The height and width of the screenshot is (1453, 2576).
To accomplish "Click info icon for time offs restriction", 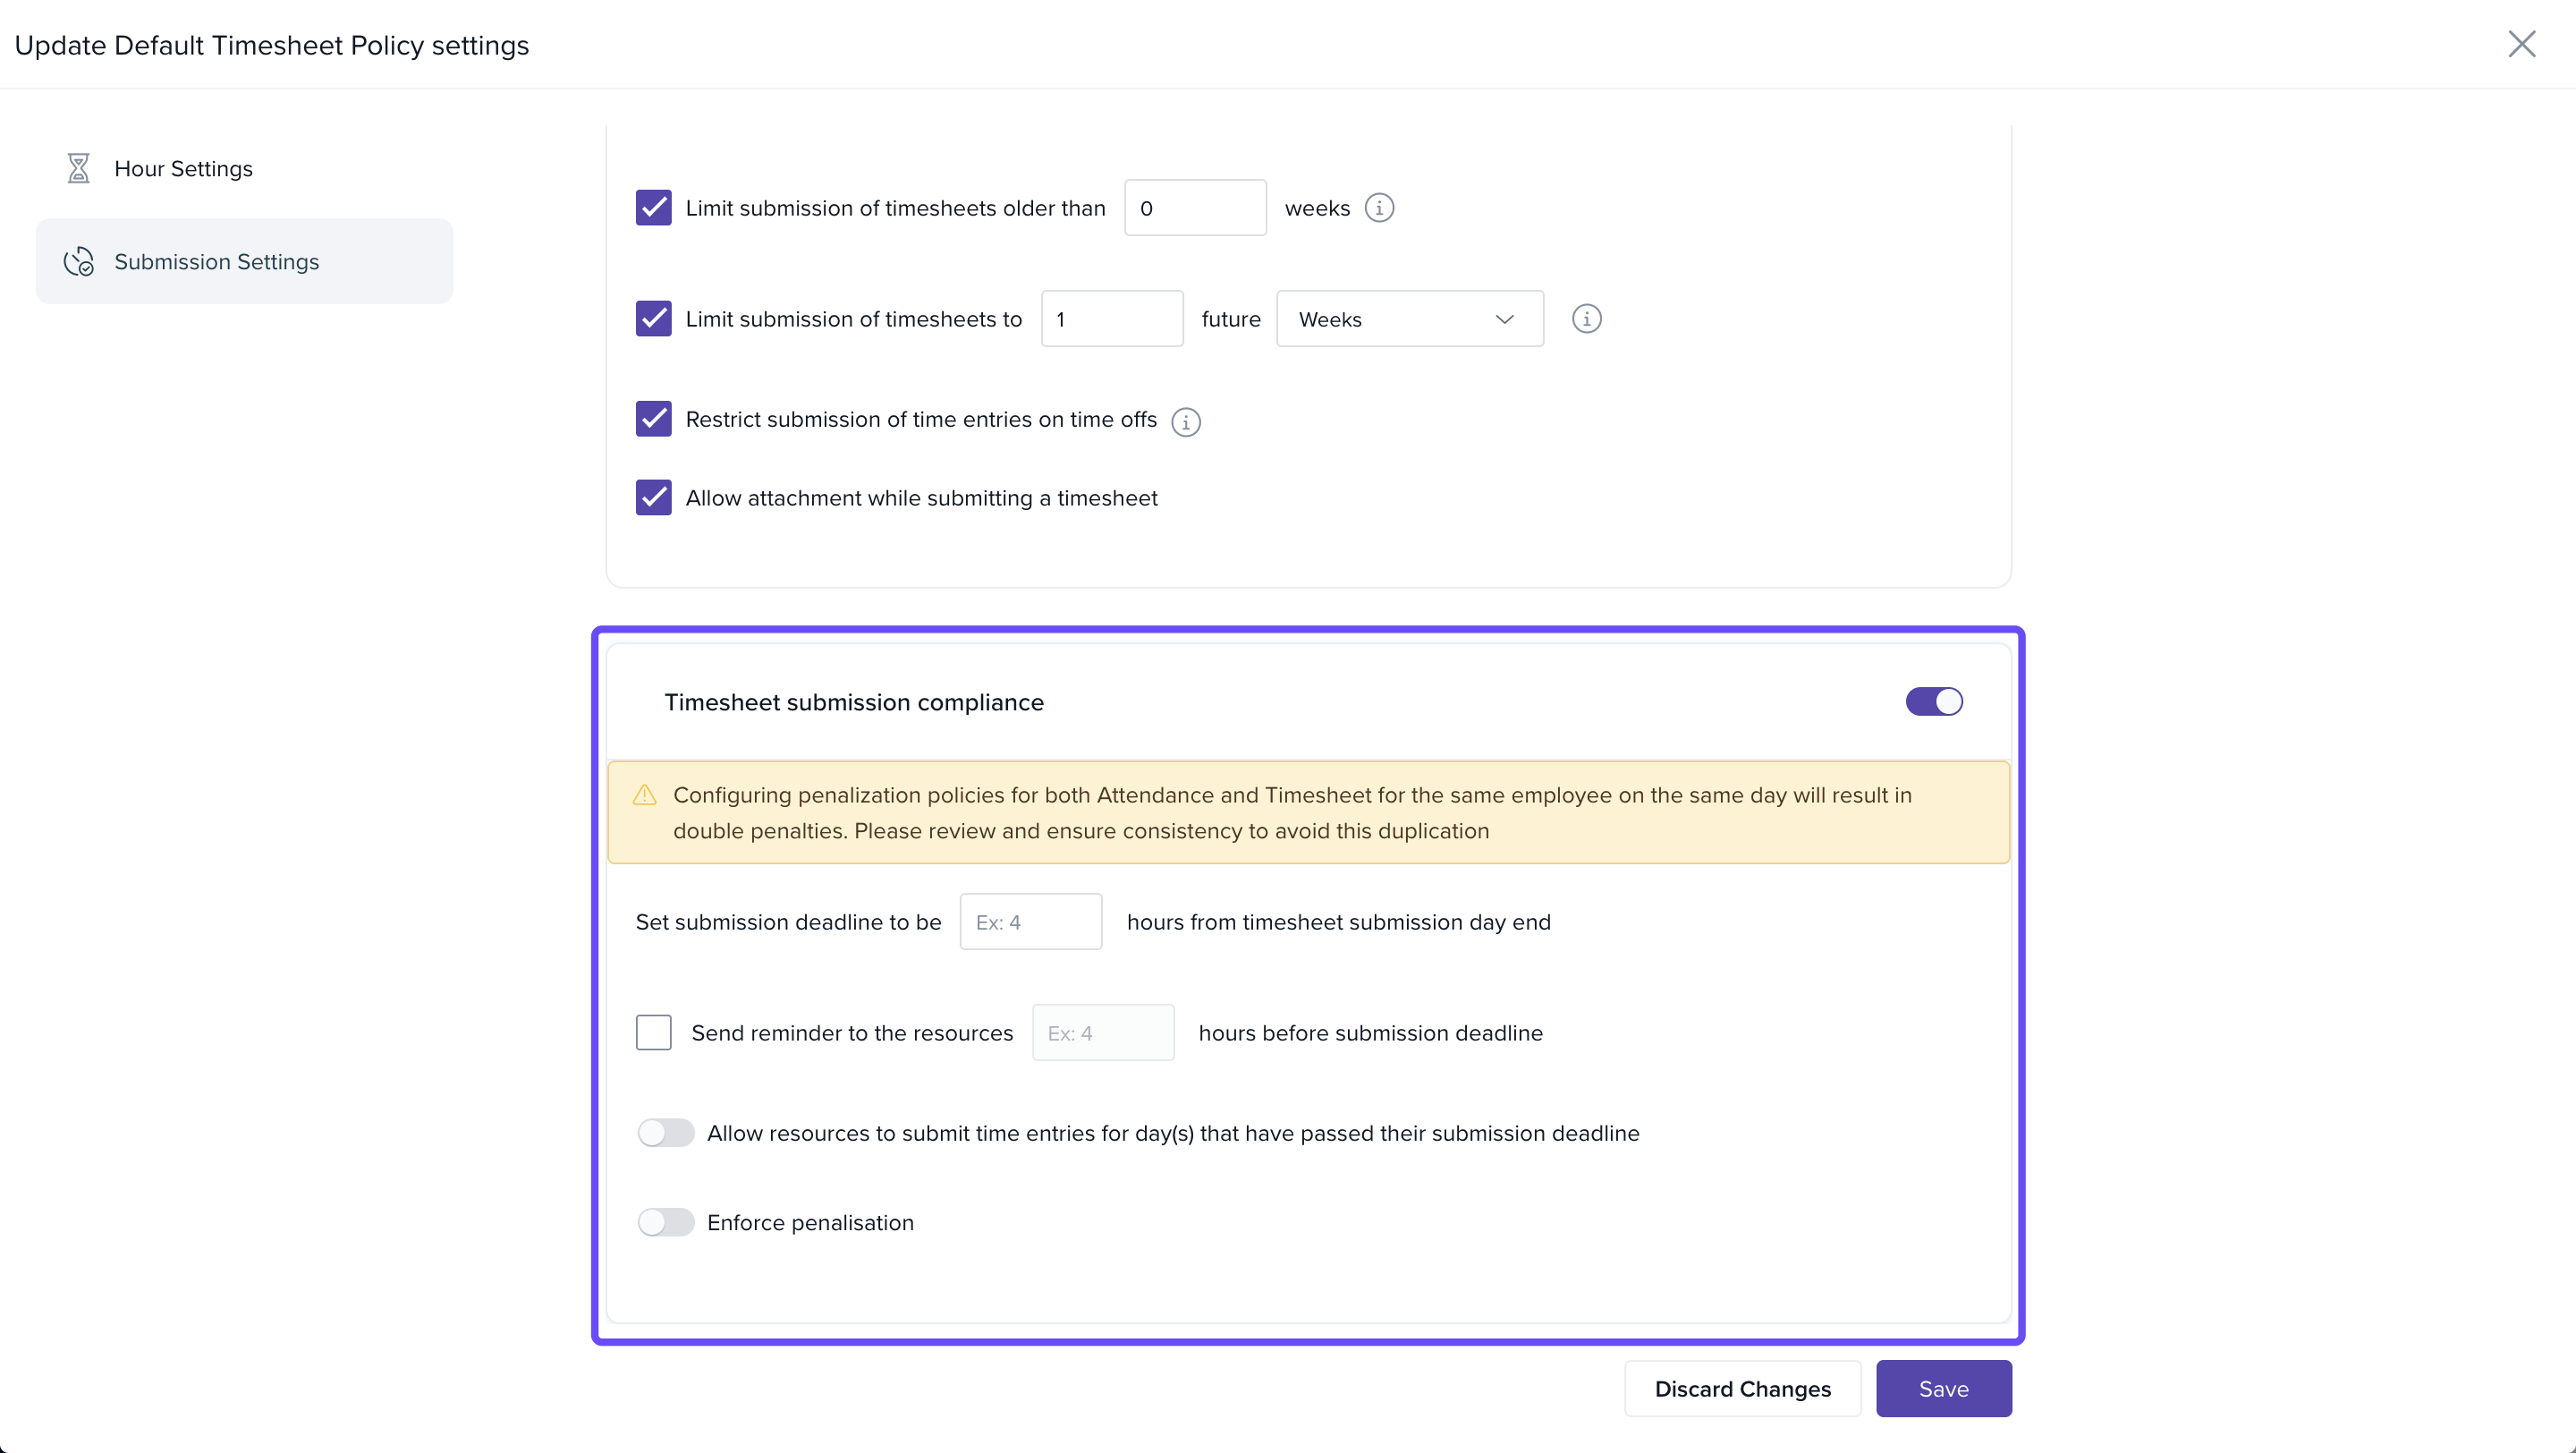I will (1186, 422).
